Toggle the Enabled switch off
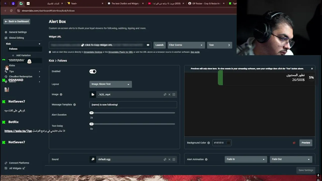This screenshot has width=322, height=181. tap(93, 71)
